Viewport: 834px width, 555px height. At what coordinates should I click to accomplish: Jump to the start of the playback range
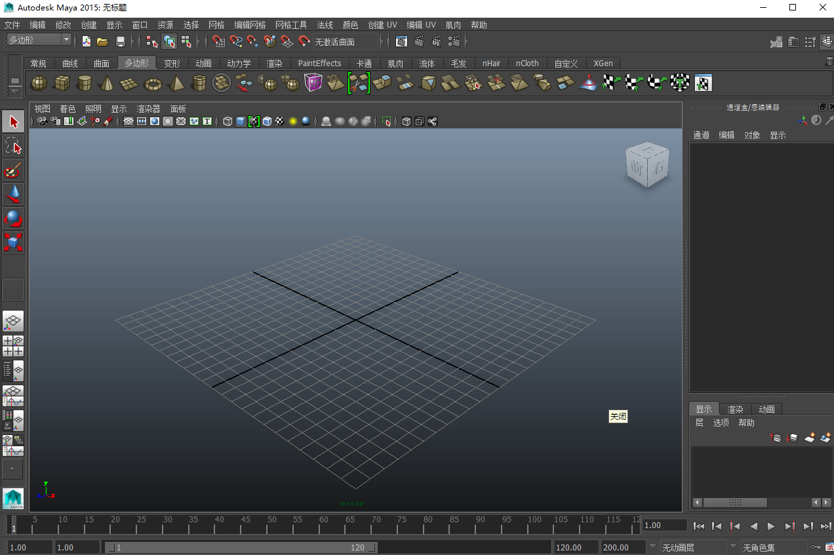click(699, 526)
